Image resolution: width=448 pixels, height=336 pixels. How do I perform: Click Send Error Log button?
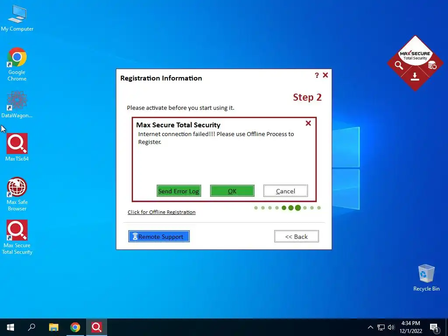tap(179, 191)
